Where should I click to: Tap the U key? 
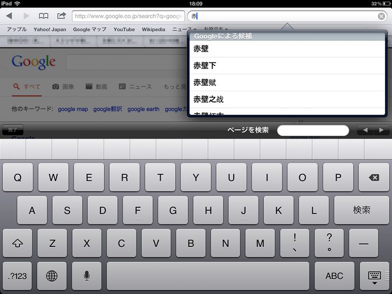(x=231, y=177)
